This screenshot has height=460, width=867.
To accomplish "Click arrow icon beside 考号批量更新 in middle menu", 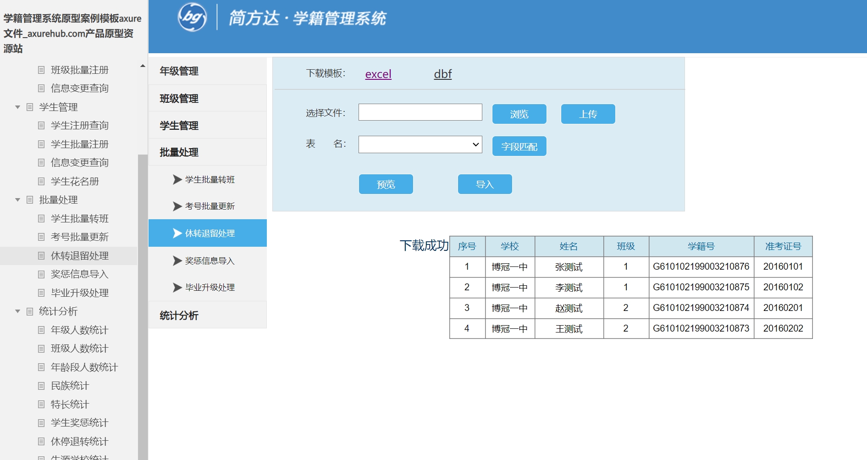I will tap(177, 206).
